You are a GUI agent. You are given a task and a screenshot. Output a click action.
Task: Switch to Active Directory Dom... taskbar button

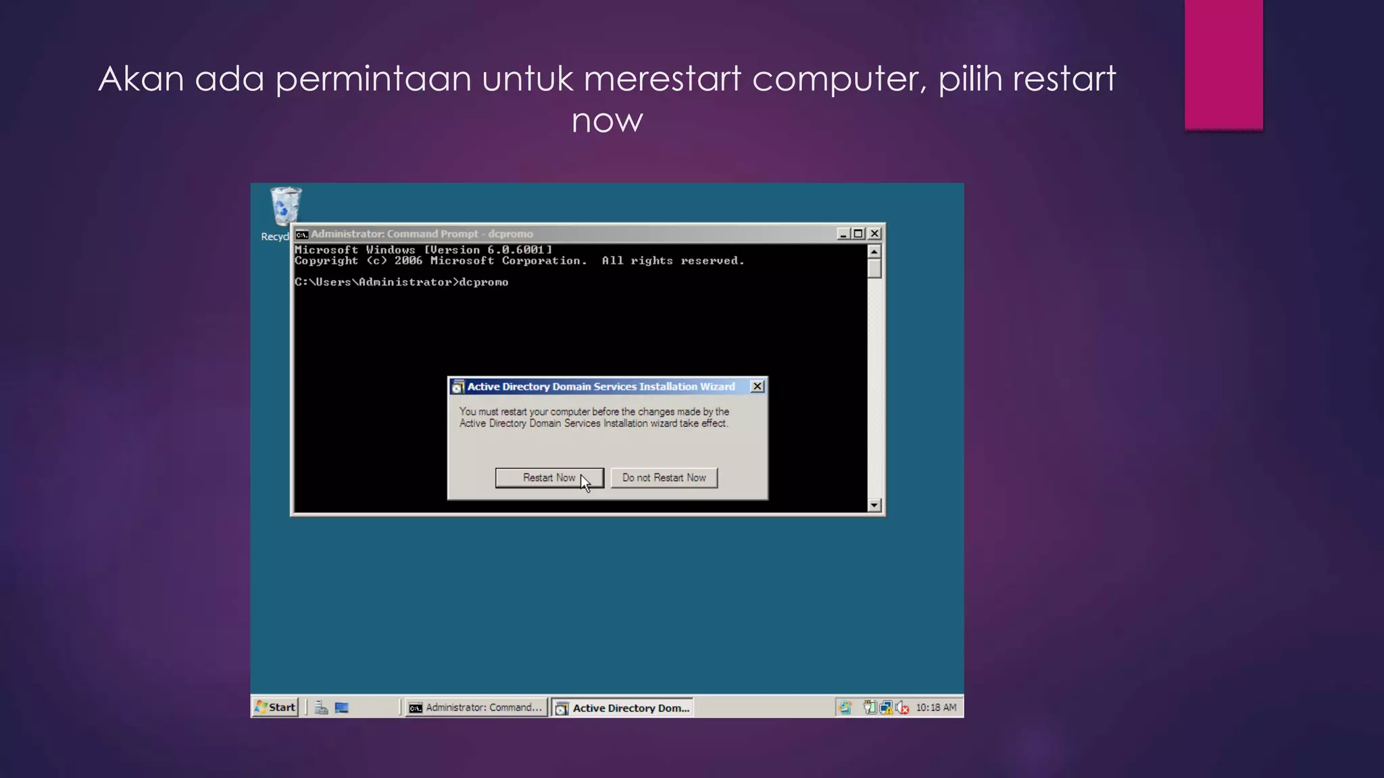tap(622, 708)
